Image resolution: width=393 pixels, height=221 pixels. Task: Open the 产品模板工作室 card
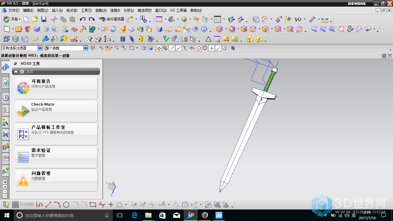(56, 134)
